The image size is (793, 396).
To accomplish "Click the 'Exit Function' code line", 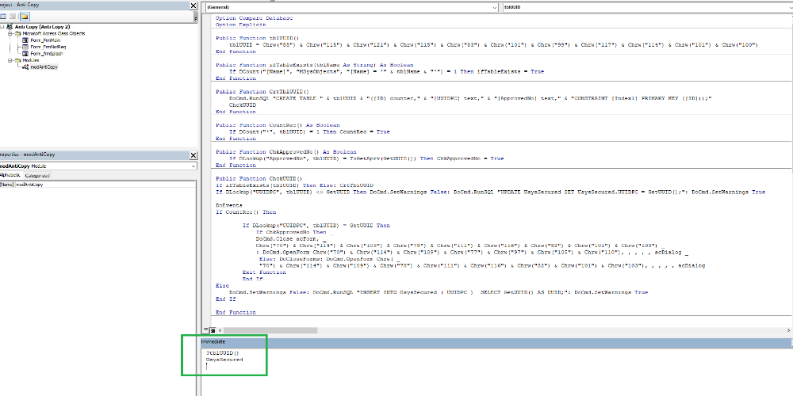I will (x=264, y=272).
